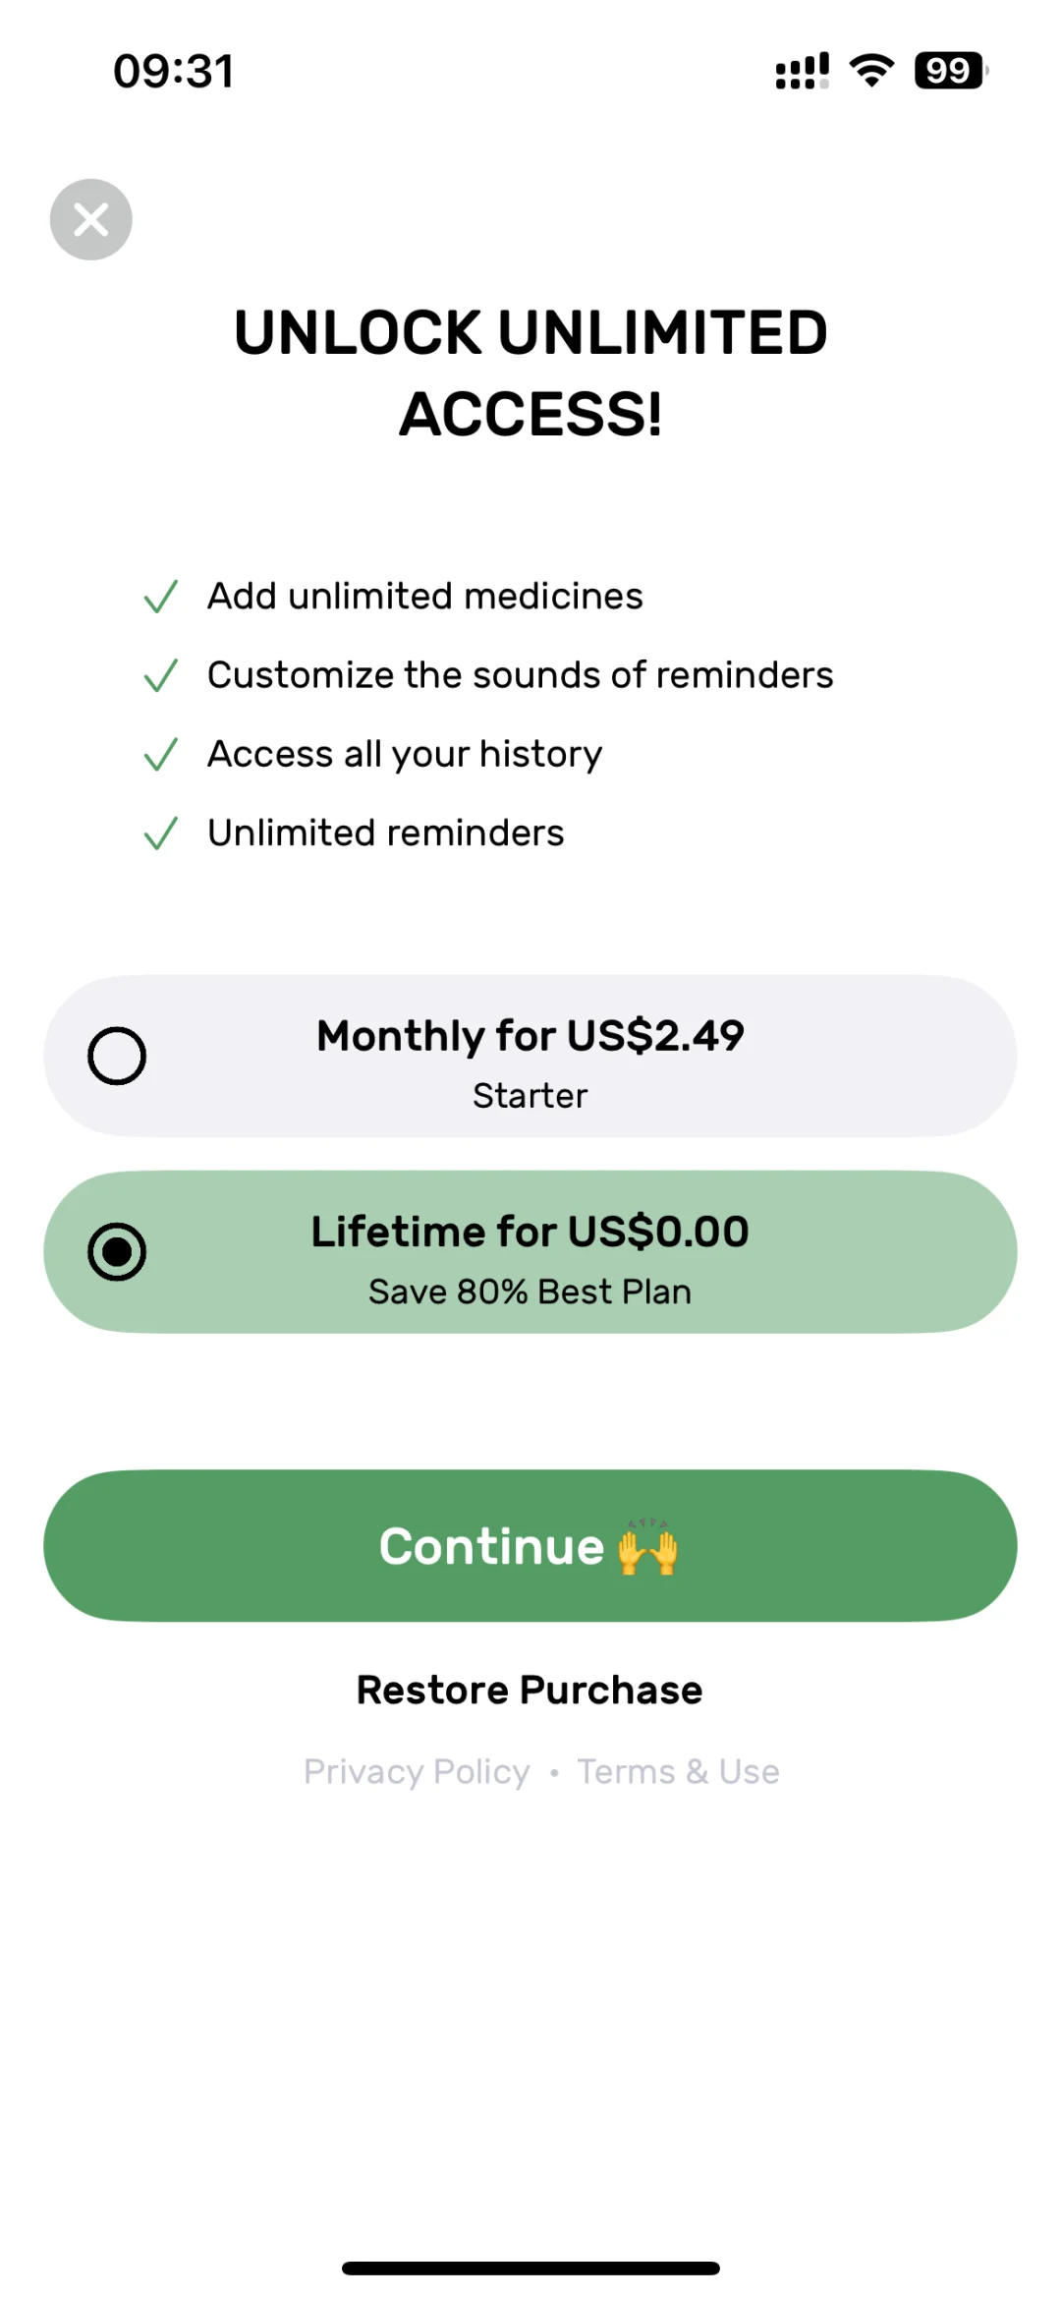The image size is (1061, 2297).
Task: Tap the home indicator bar
Action: tap(530, 2268)
